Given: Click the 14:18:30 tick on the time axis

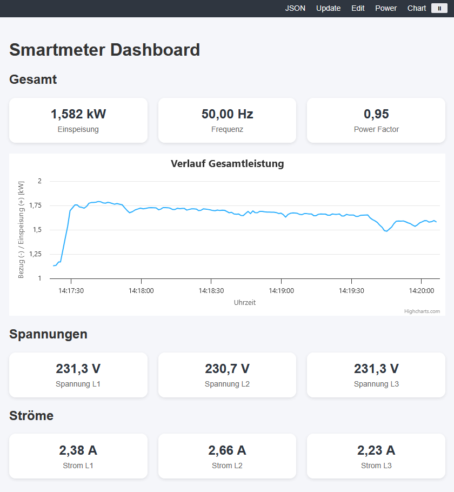Looking at the screenshot, I should (211, 290).
